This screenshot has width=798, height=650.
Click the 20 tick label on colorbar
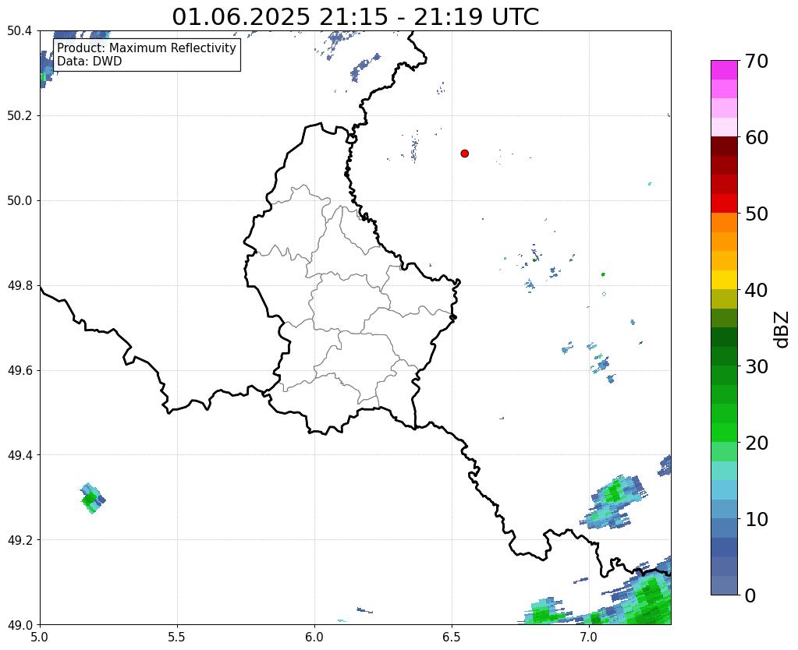(x=757, y=443)
